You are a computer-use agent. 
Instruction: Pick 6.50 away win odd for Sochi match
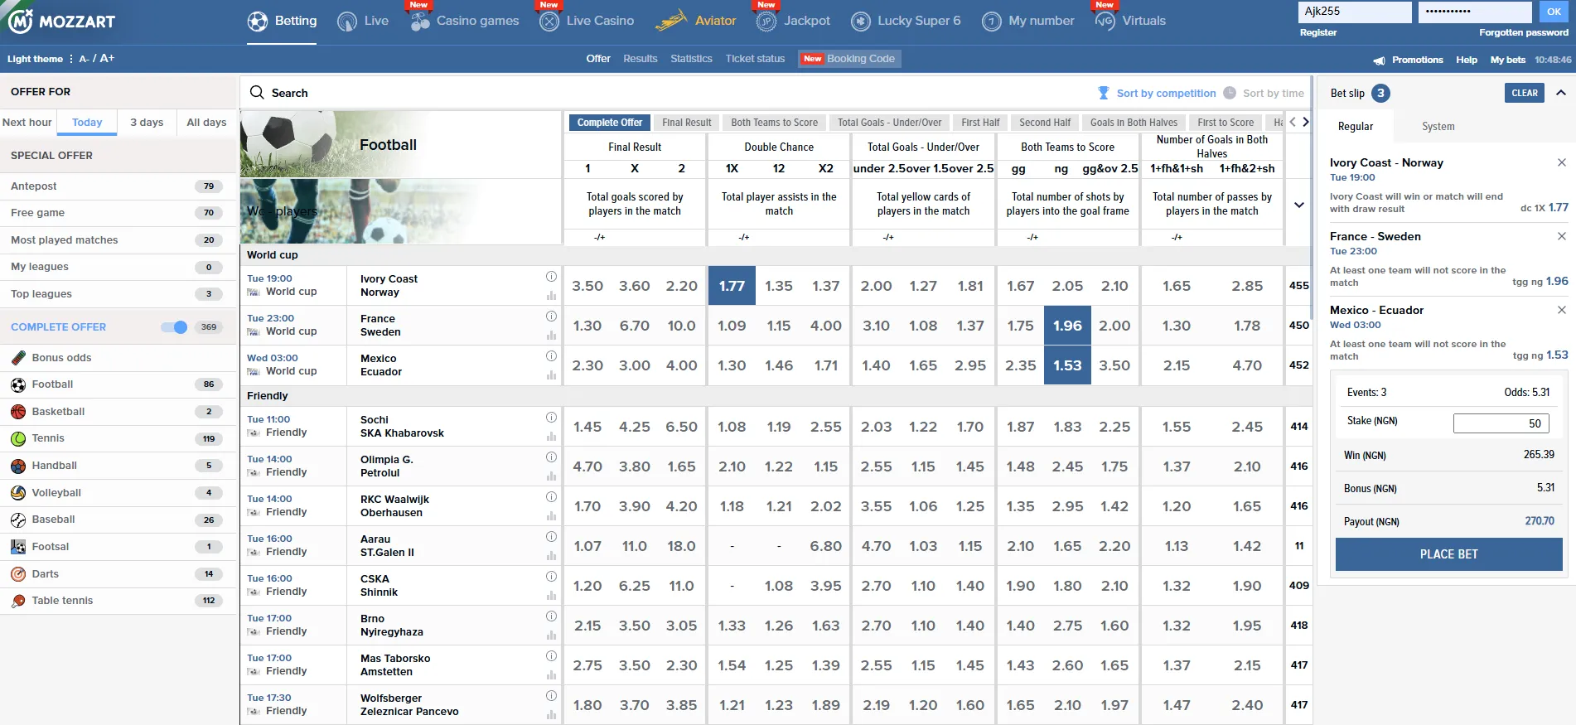tap(682, 427)
